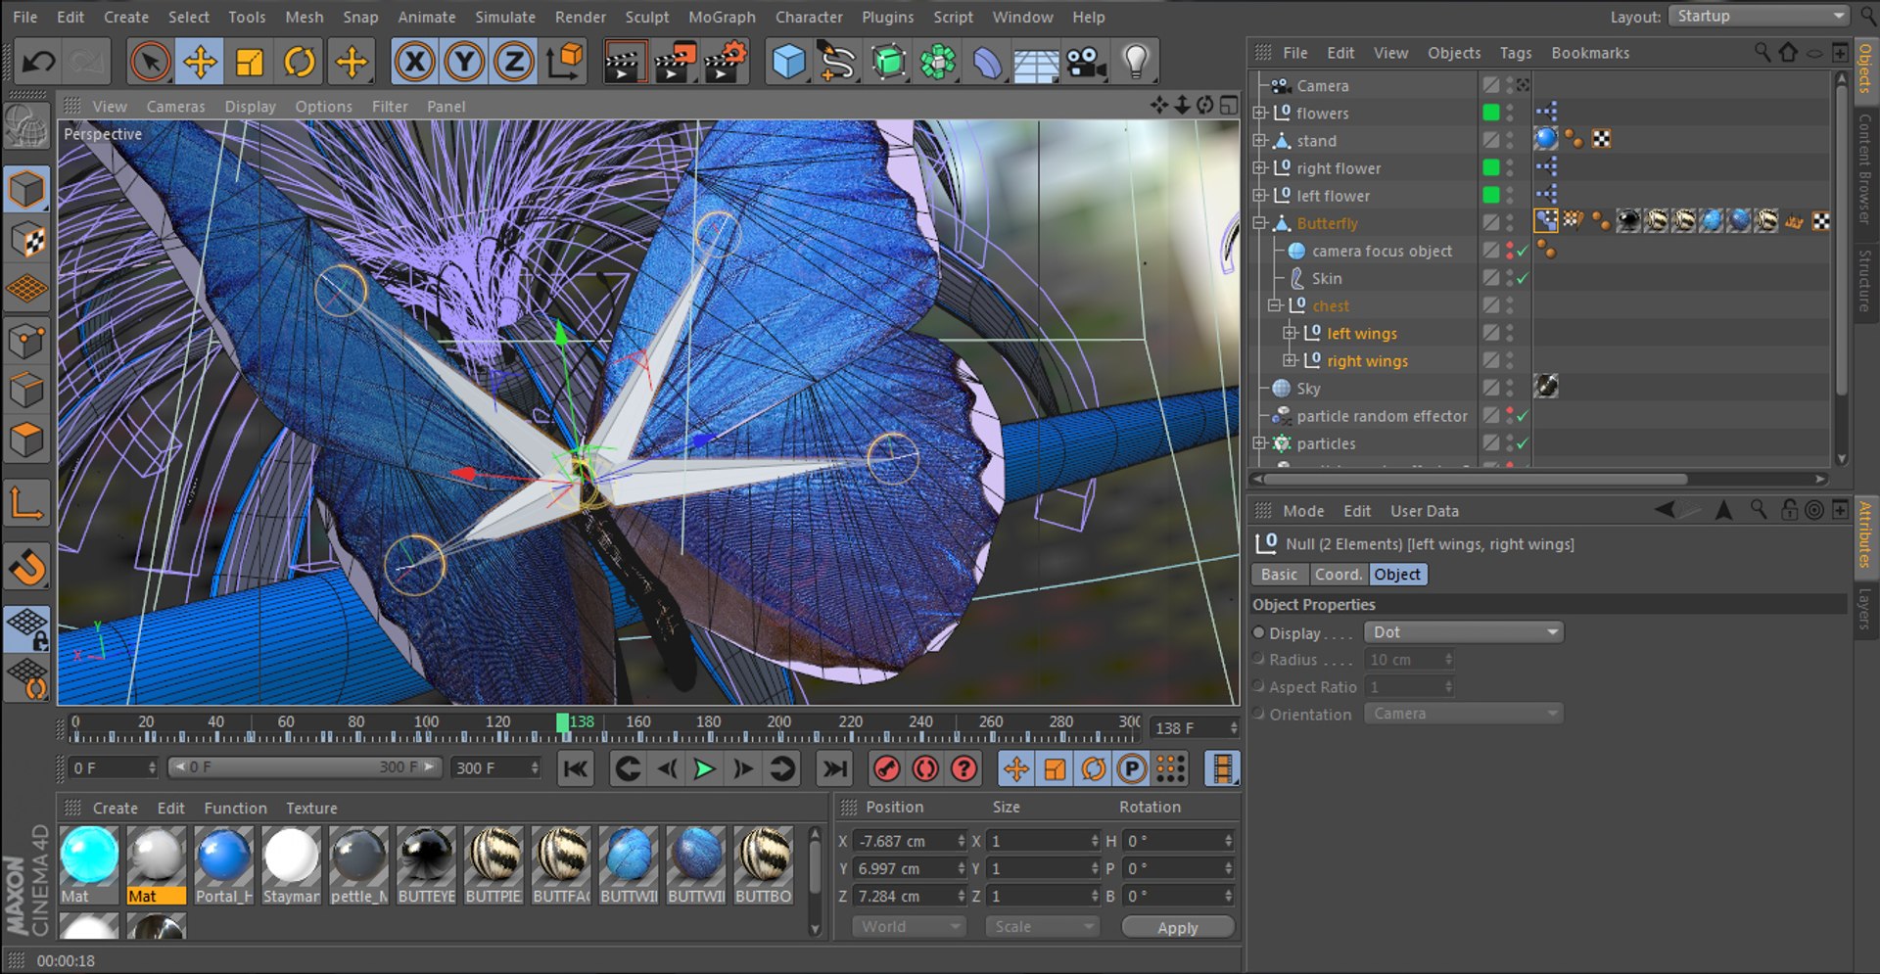Switch to the Basic attributes tab

1279,575
